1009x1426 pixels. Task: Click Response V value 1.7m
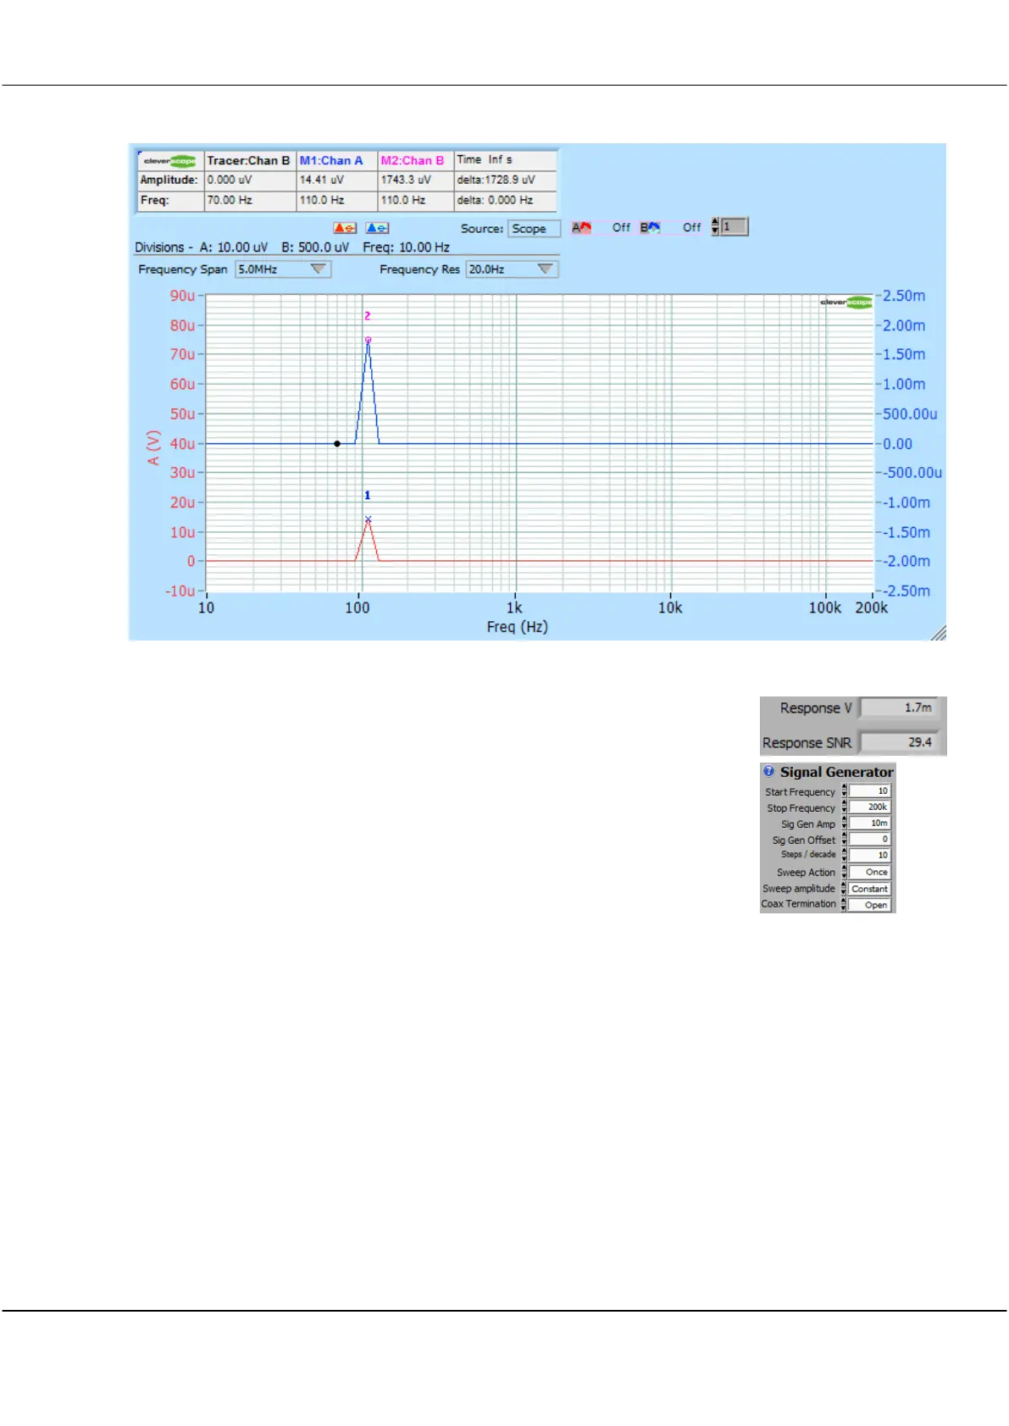899,707
